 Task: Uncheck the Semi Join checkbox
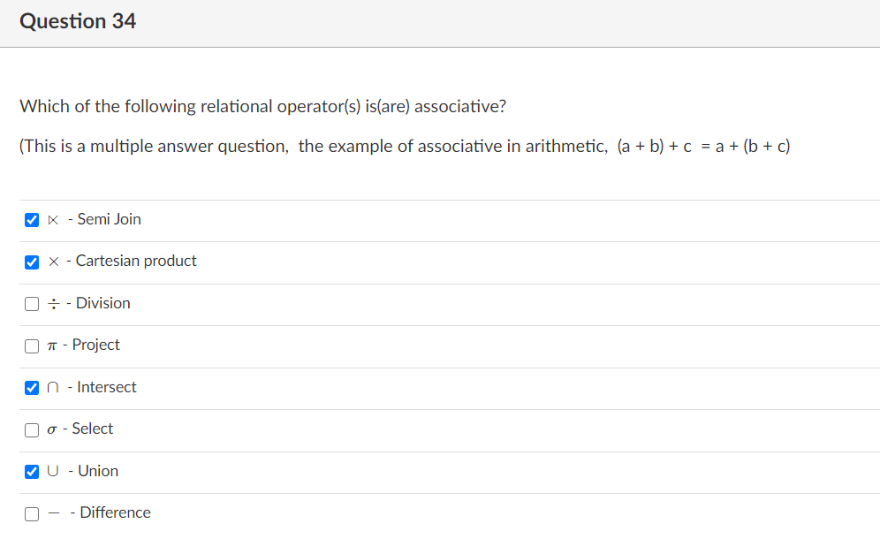point(32,219)
